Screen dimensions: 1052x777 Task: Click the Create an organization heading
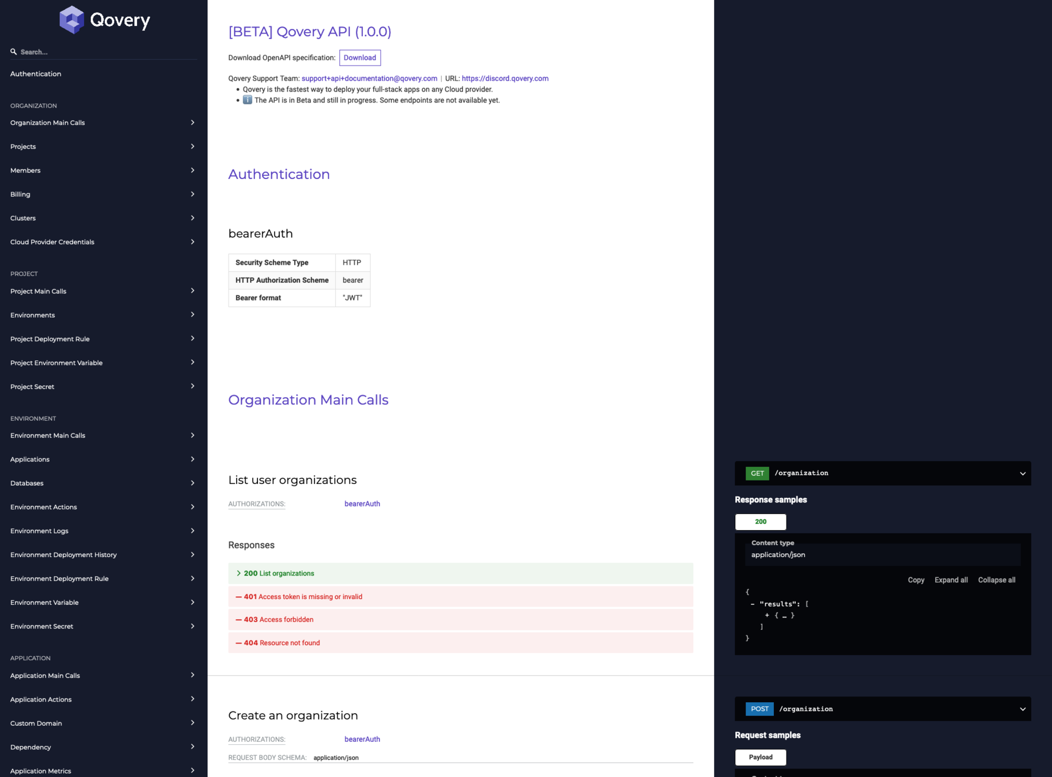point(293,715)
